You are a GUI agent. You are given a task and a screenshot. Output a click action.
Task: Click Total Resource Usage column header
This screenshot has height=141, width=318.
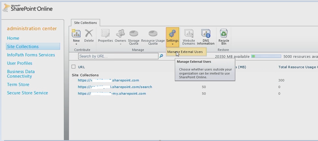pos(298,67)
